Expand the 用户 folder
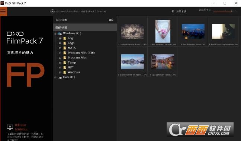 (60, 67)
